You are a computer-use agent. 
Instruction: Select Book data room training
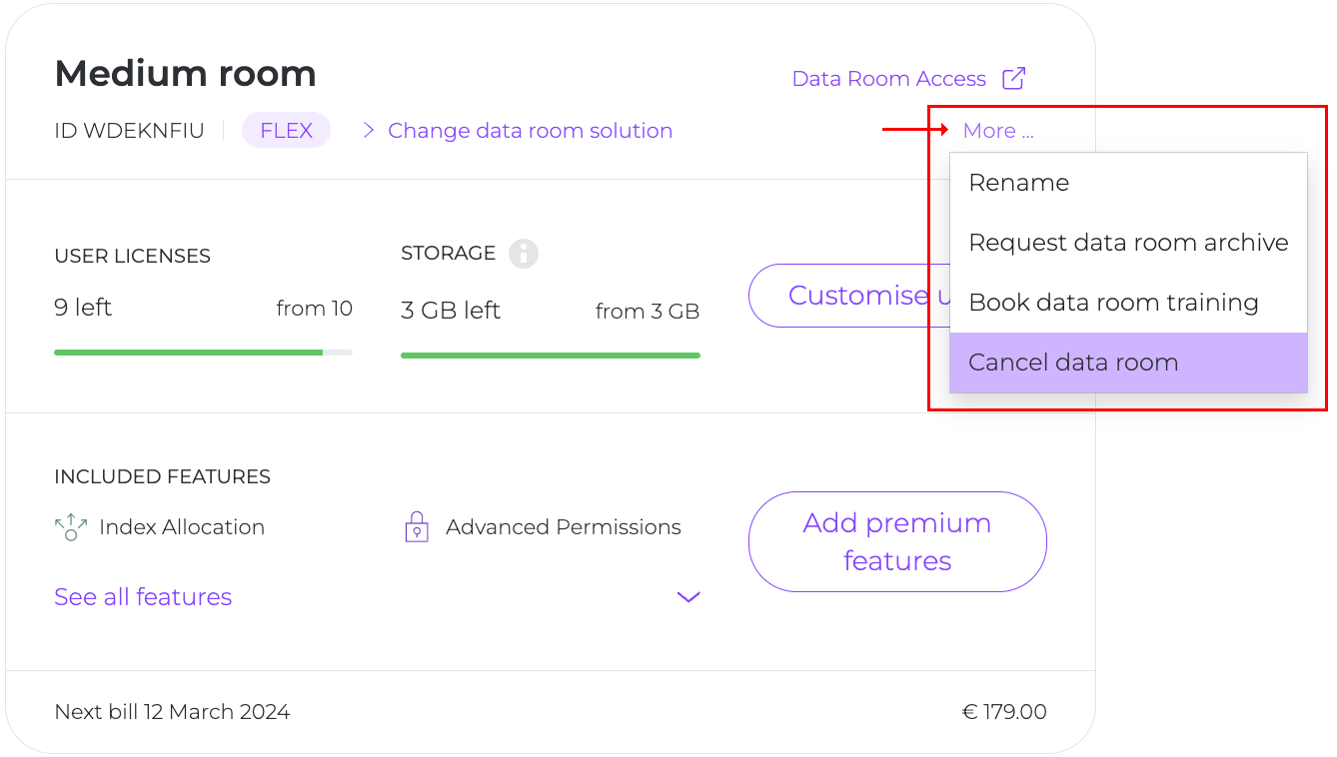(1113, 303)
